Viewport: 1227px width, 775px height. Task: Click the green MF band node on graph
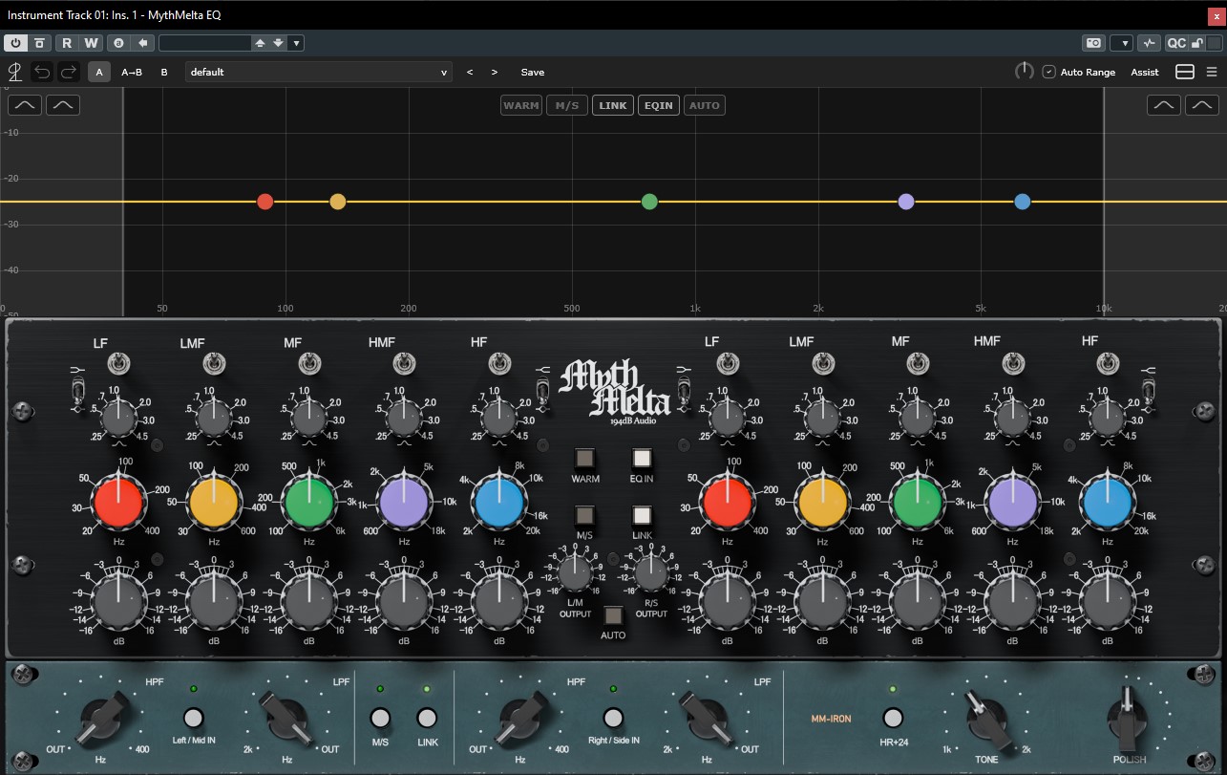point(649,202)
